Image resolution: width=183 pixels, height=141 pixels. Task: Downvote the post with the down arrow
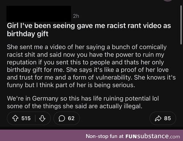(x=42, y=118)
